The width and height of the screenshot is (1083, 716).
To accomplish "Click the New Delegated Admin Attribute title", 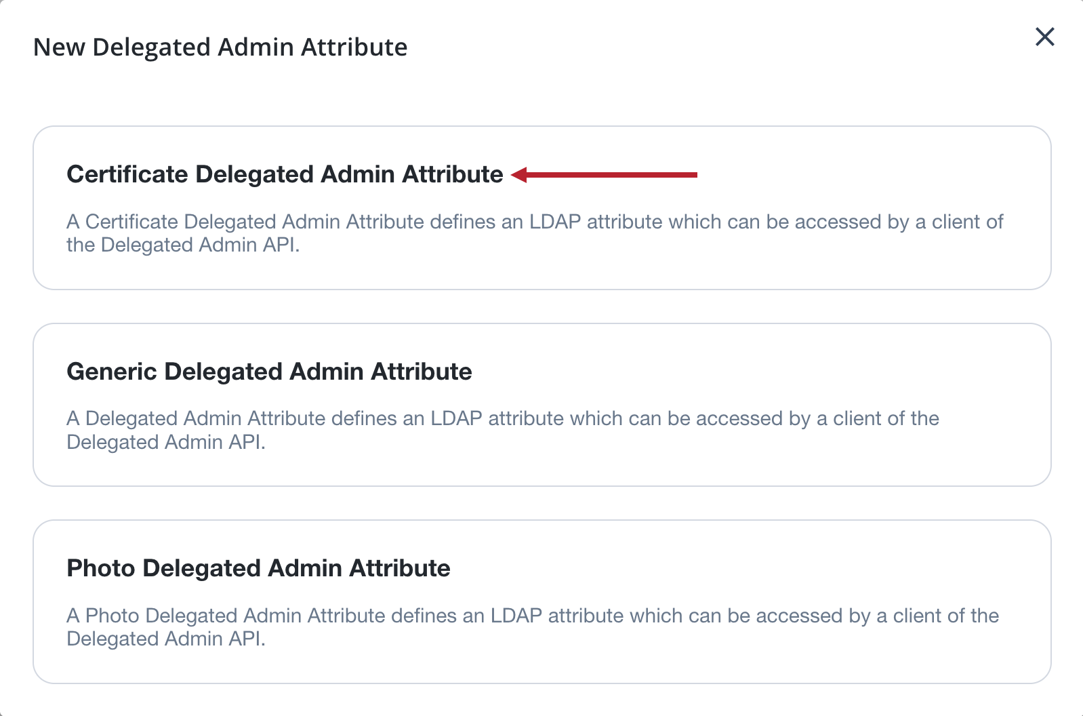I will (x=220, y=47).
